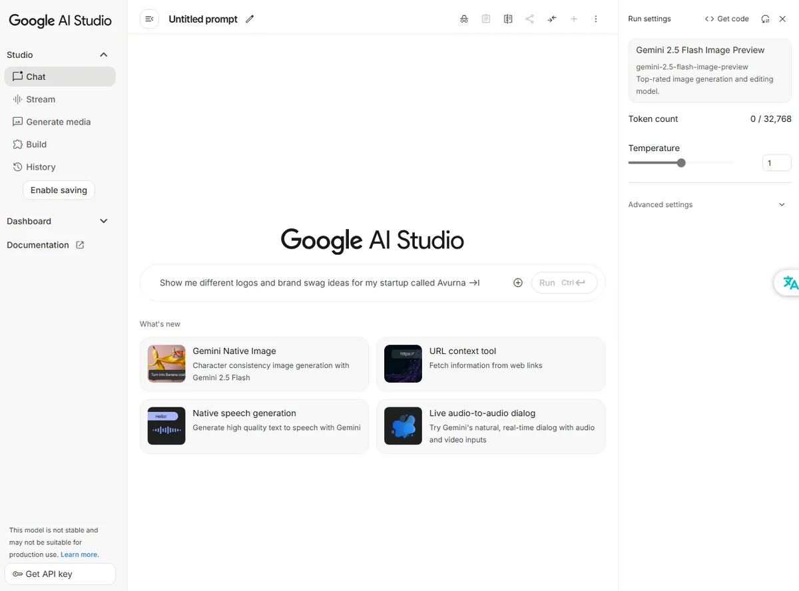Image resolution: width=799 pixels, height=591 pixels.
Task: Collapse the left sidebar navigation
Action: [149, 19]
